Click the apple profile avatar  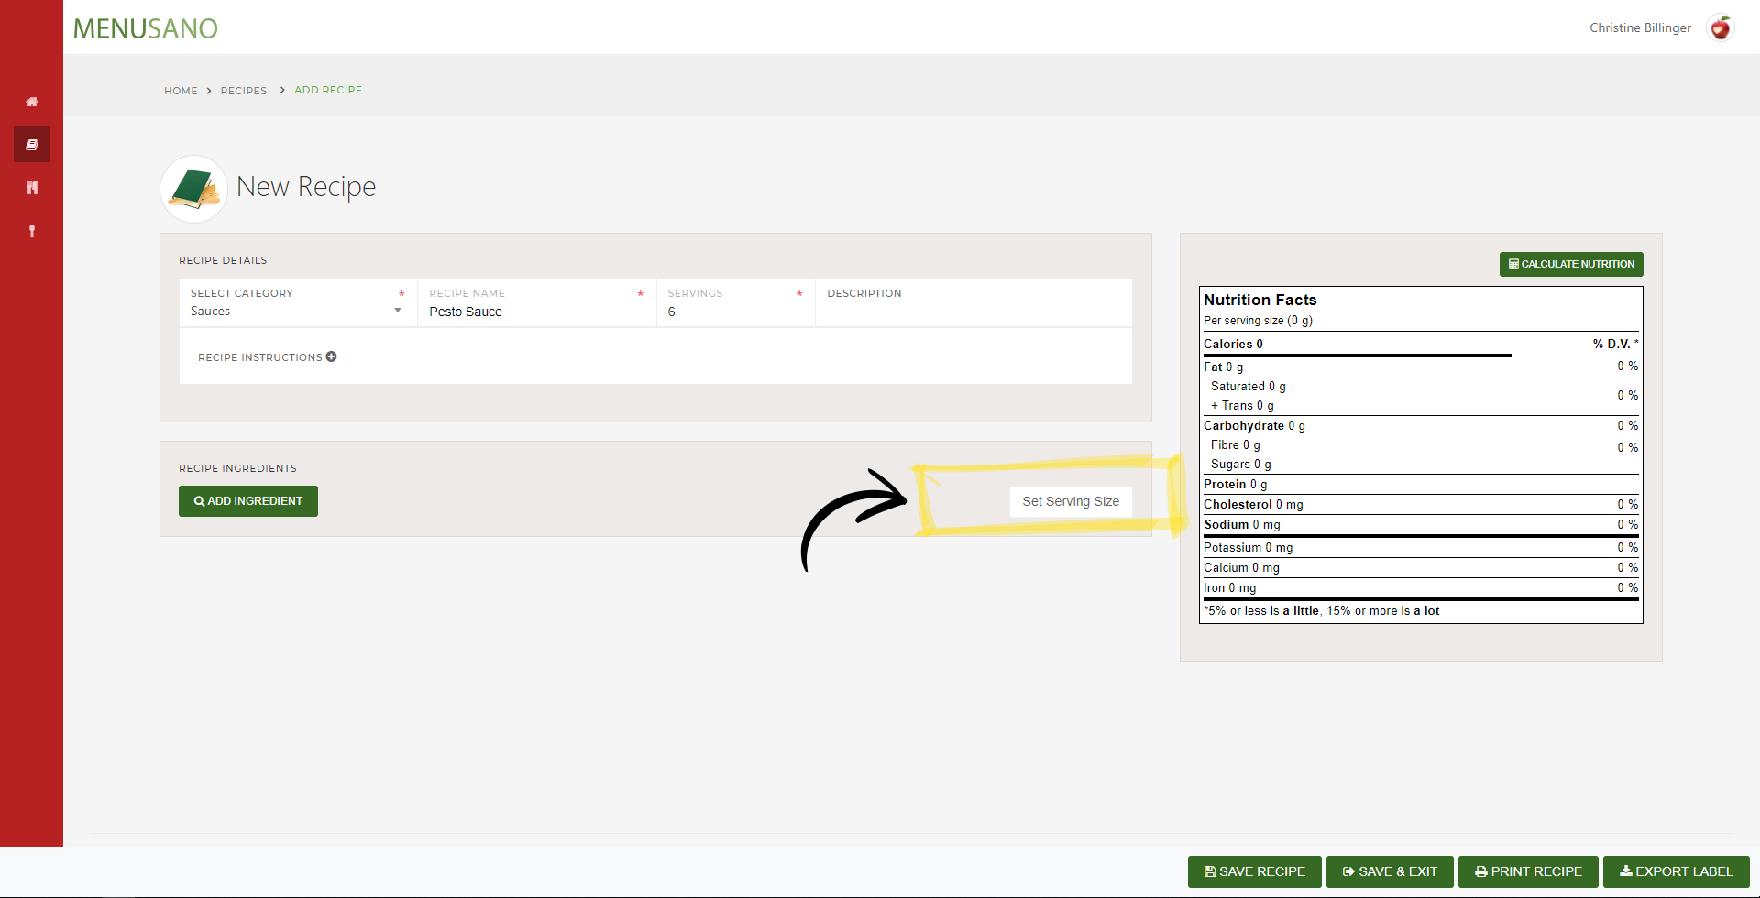[1720, 28]
